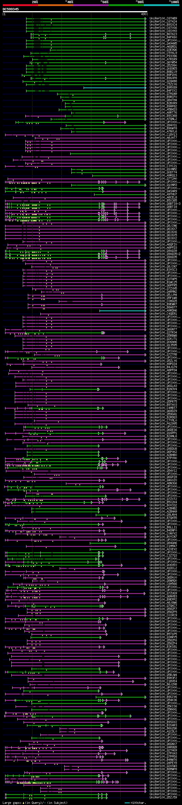Click the yellow Large gaps legend triangle
This screenshot has width=182, height=805.
click(x=24, y=803)
